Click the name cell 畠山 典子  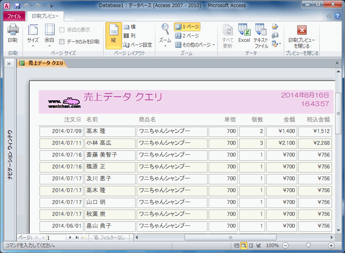click(x=110, y=226)
